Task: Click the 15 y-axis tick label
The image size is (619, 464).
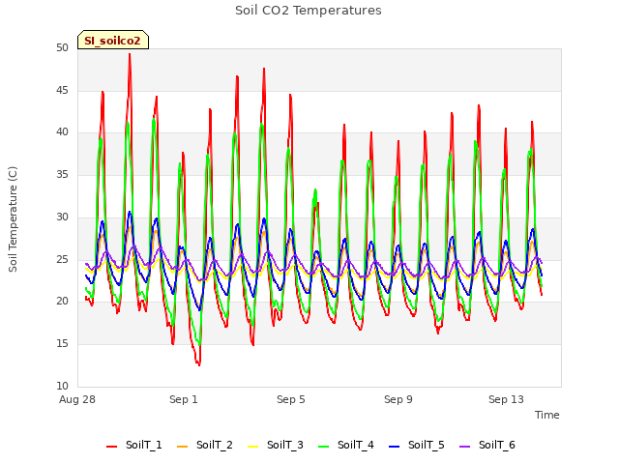Action: click(x=62, y=344)
